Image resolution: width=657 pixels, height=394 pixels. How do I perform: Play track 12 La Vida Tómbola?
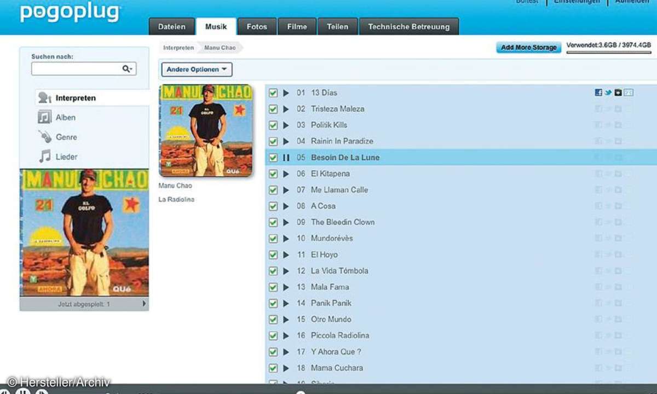click(x=286, y=271)
